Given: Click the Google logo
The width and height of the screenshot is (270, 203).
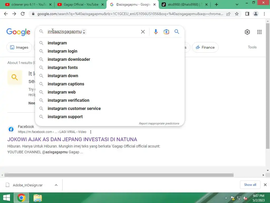Looking at the screenshot, I should (18, 32).
